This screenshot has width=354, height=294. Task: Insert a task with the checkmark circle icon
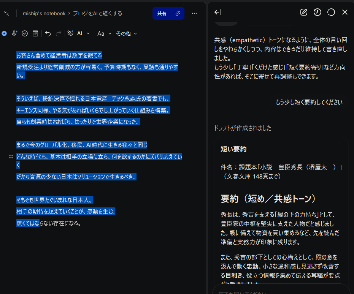pos(25,33)
